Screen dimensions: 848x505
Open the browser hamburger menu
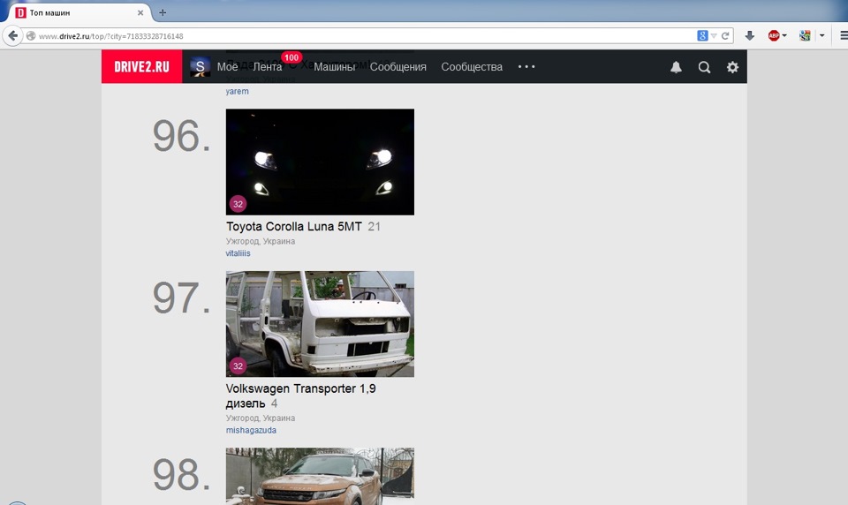(843, 35)
